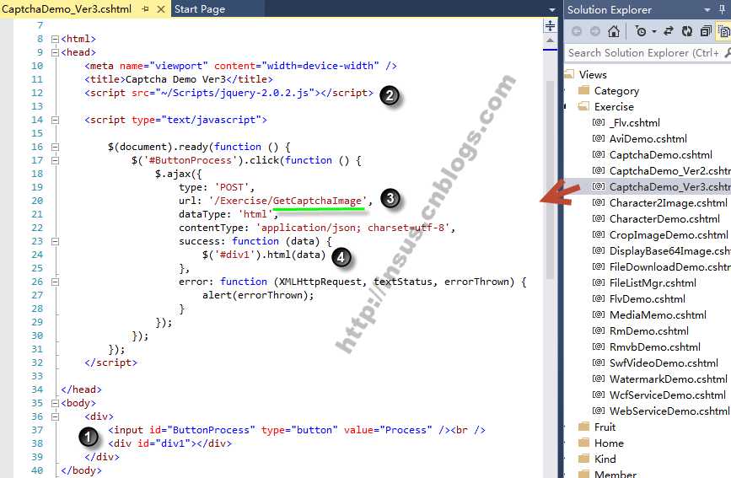731x478 pixels.
Task: Select the Views folder in the tree
Action: [x=593, y=75]
